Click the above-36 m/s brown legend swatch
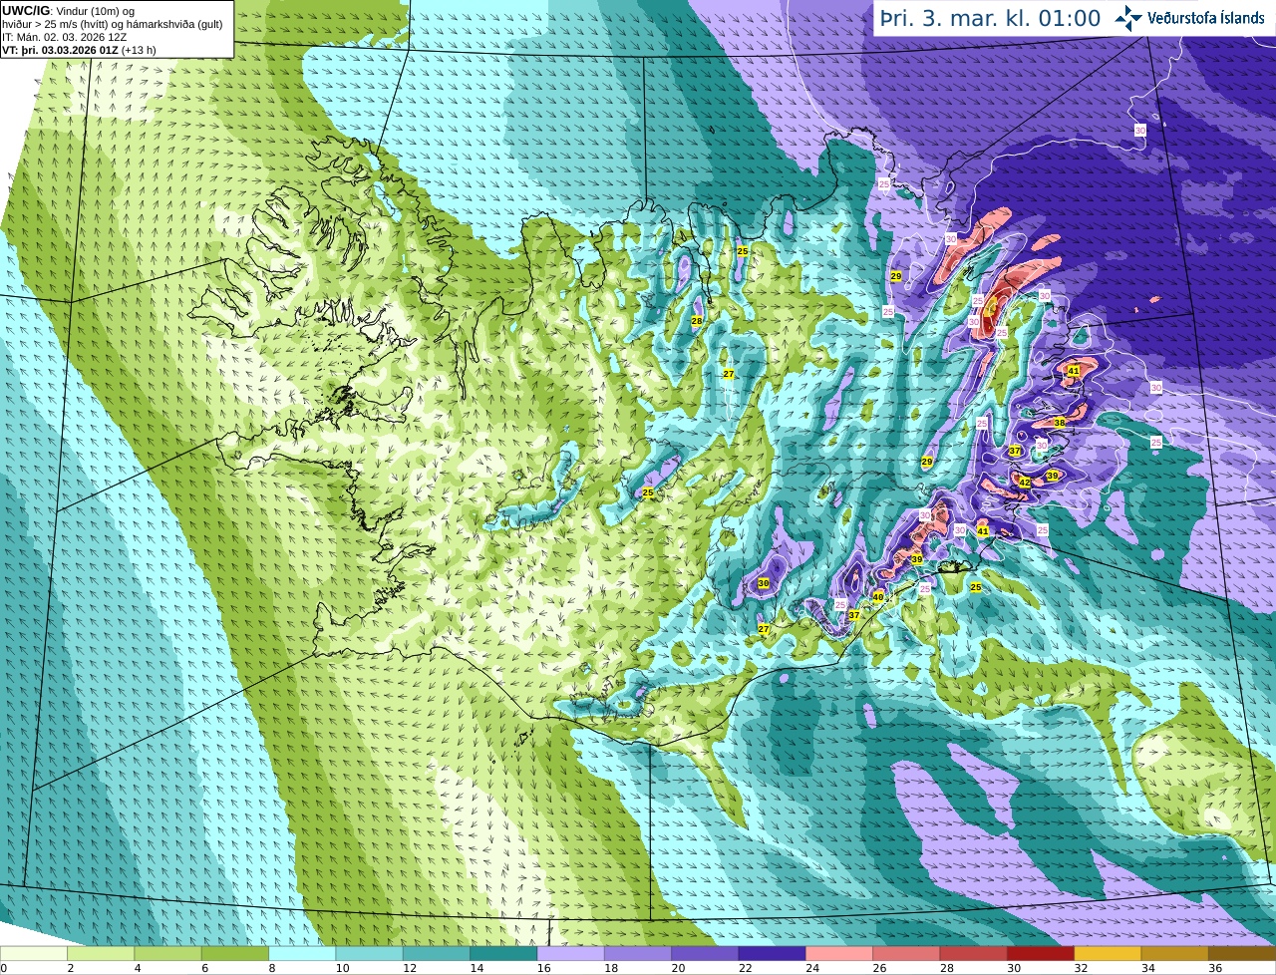 tap(1242, 953)
